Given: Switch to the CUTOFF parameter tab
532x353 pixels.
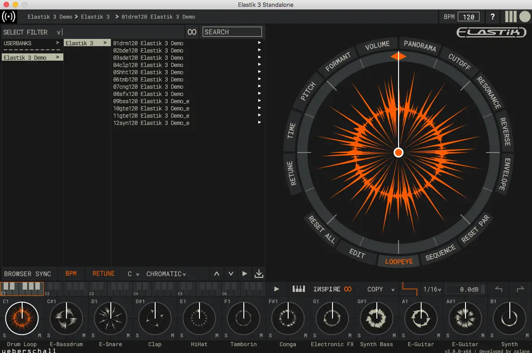Looking at the screenshot, I should [x=460, y=62].
